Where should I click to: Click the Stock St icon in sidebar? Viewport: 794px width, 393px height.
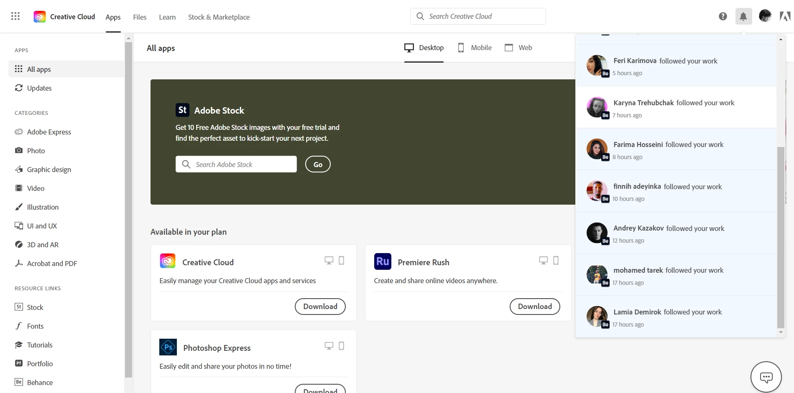click(x=19, y=307)
